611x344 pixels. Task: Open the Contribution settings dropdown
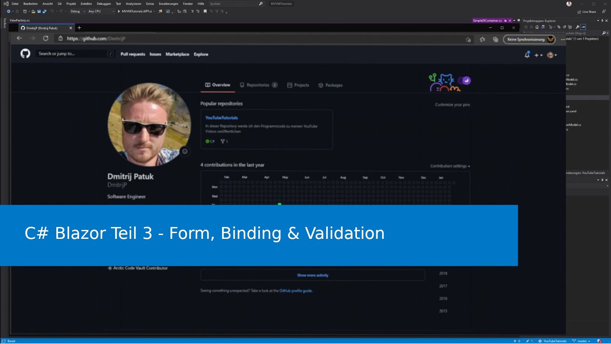click(450, 166)
